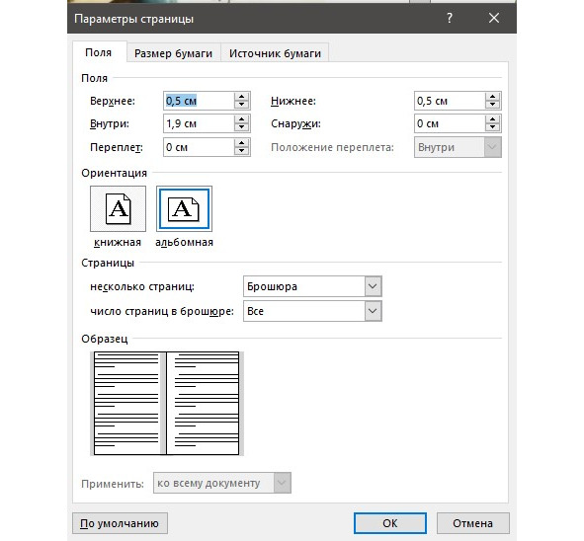Switch to the Размер бумаги tab
The width and height of the screenshot is (584, 541).
[174, 53]
